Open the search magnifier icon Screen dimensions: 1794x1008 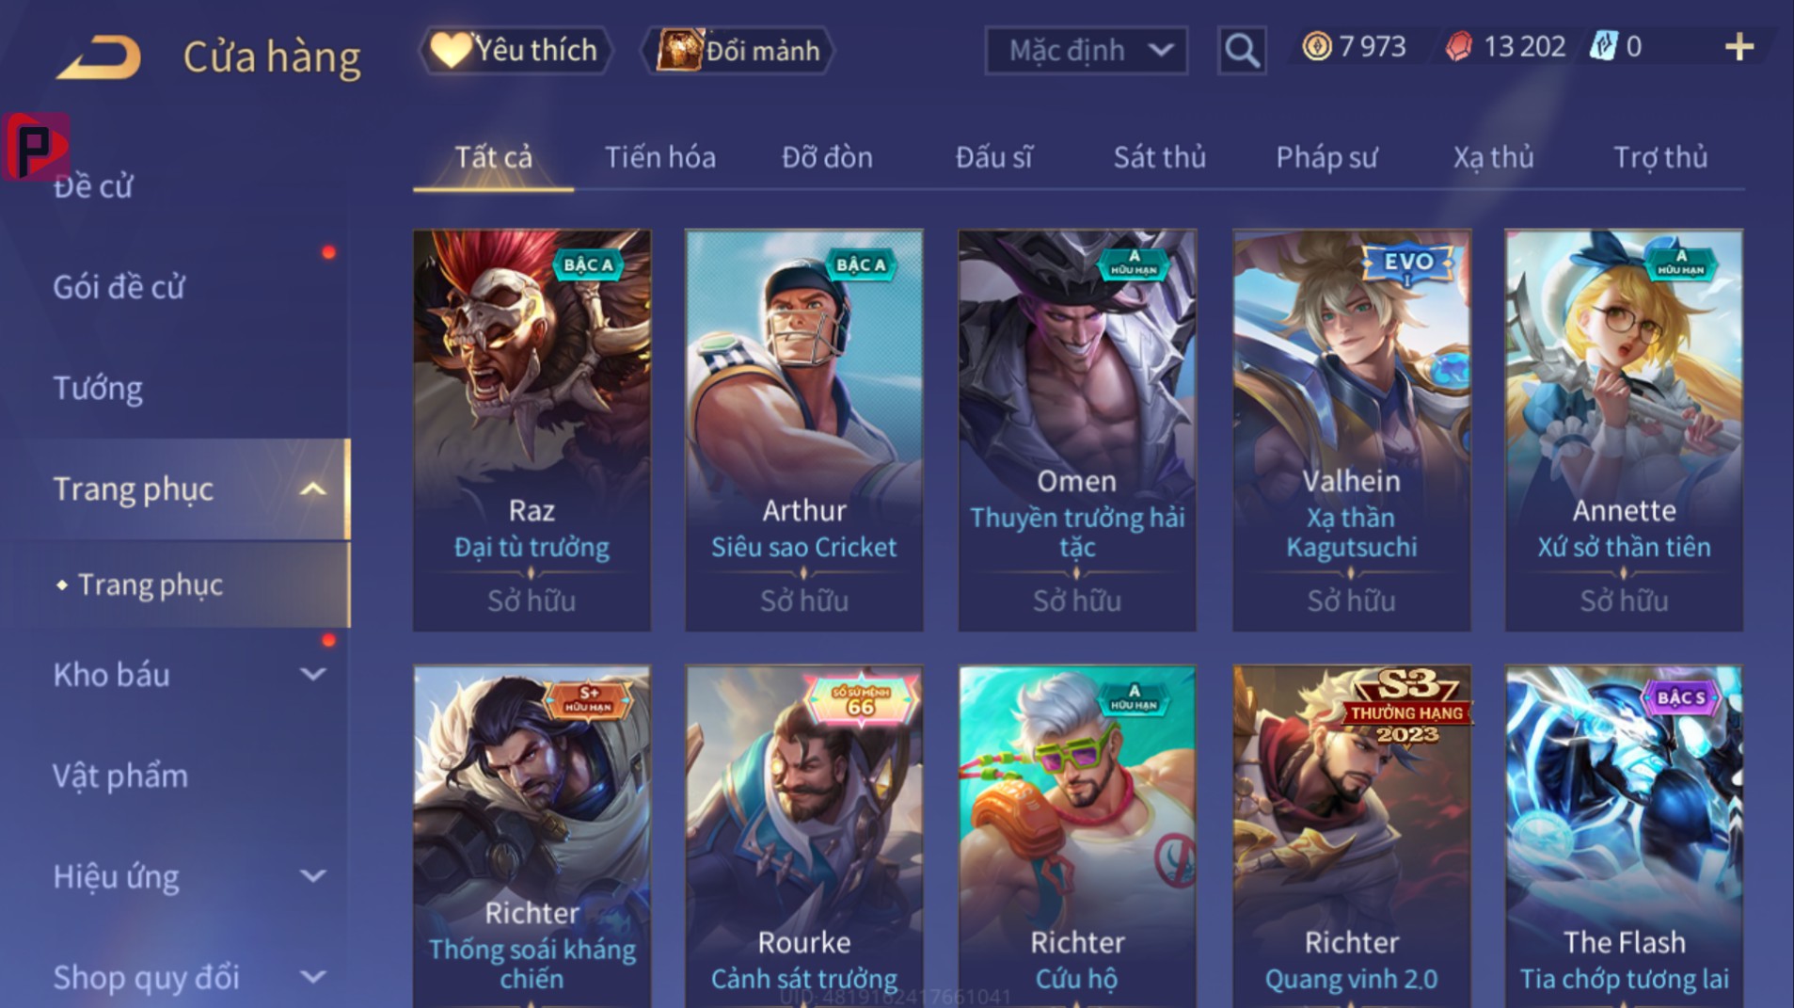click(x=1242, y=50)
